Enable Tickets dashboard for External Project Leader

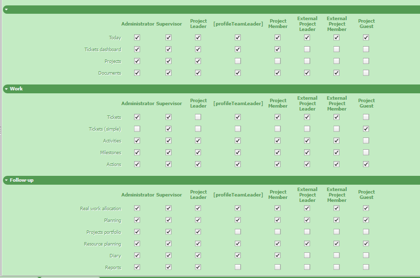[307, 49]
